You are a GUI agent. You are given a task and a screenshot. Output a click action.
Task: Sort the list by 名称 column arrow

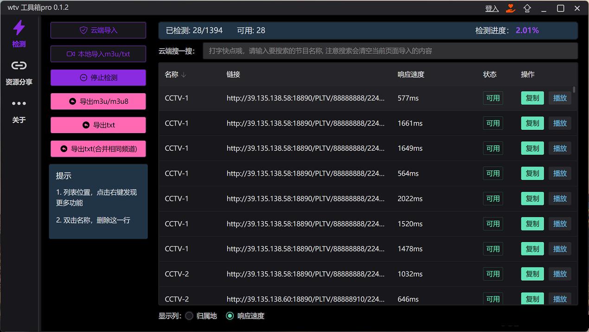[184, 75]
